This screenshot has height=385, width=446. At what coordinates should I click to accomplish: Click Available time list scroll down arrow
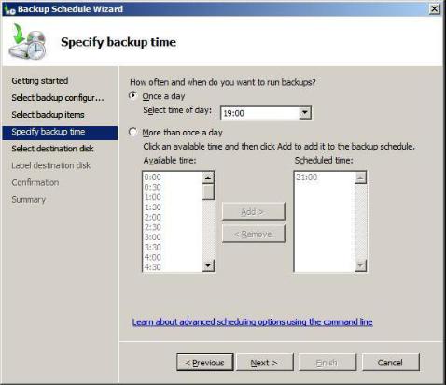208,265
